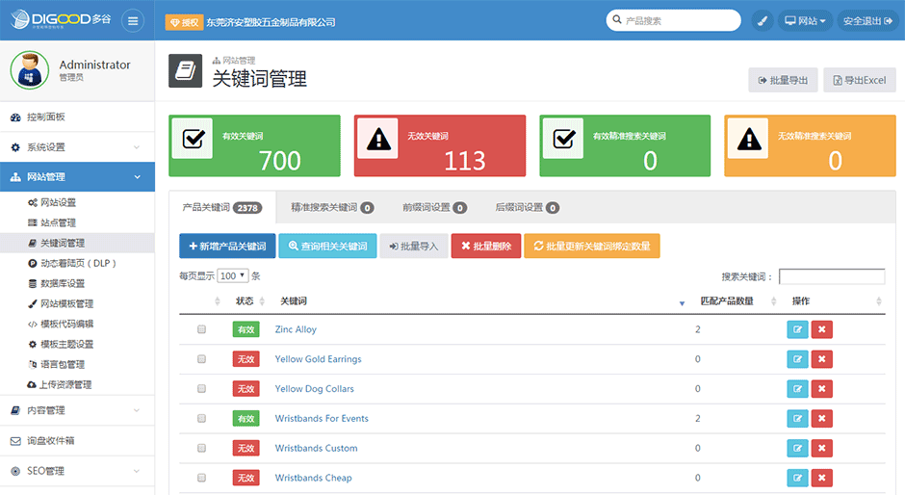Check the Wristbands Cheap checkbox
Viewport: 905px width, 495px height.
[201, 478]
